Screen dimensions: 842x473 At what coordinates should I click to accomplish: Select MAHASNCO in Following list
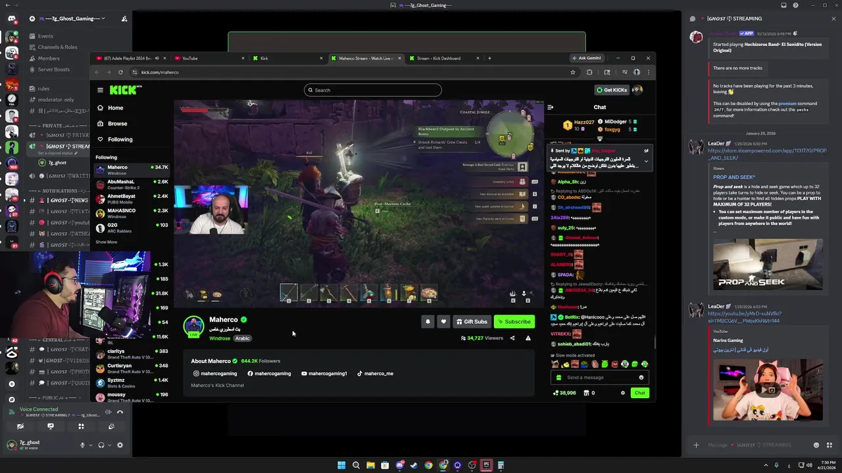click(x=132, y=213)
